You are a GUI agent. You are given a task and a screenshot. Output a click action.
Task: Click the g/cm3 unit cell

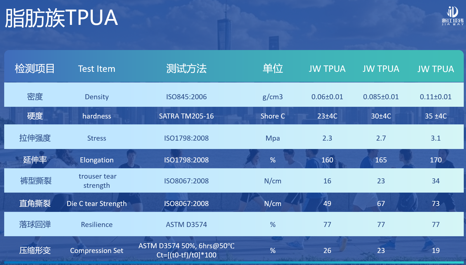tap(273, 97)
